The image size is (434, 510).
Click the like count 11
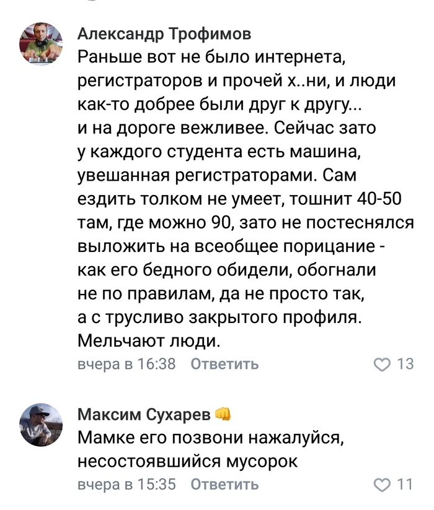point(405,485)
